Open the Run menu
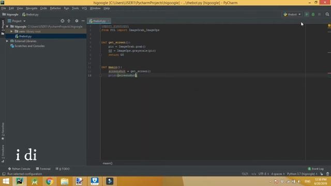The height and width of the screenshot is (186, 331). [x=66, y=8]
